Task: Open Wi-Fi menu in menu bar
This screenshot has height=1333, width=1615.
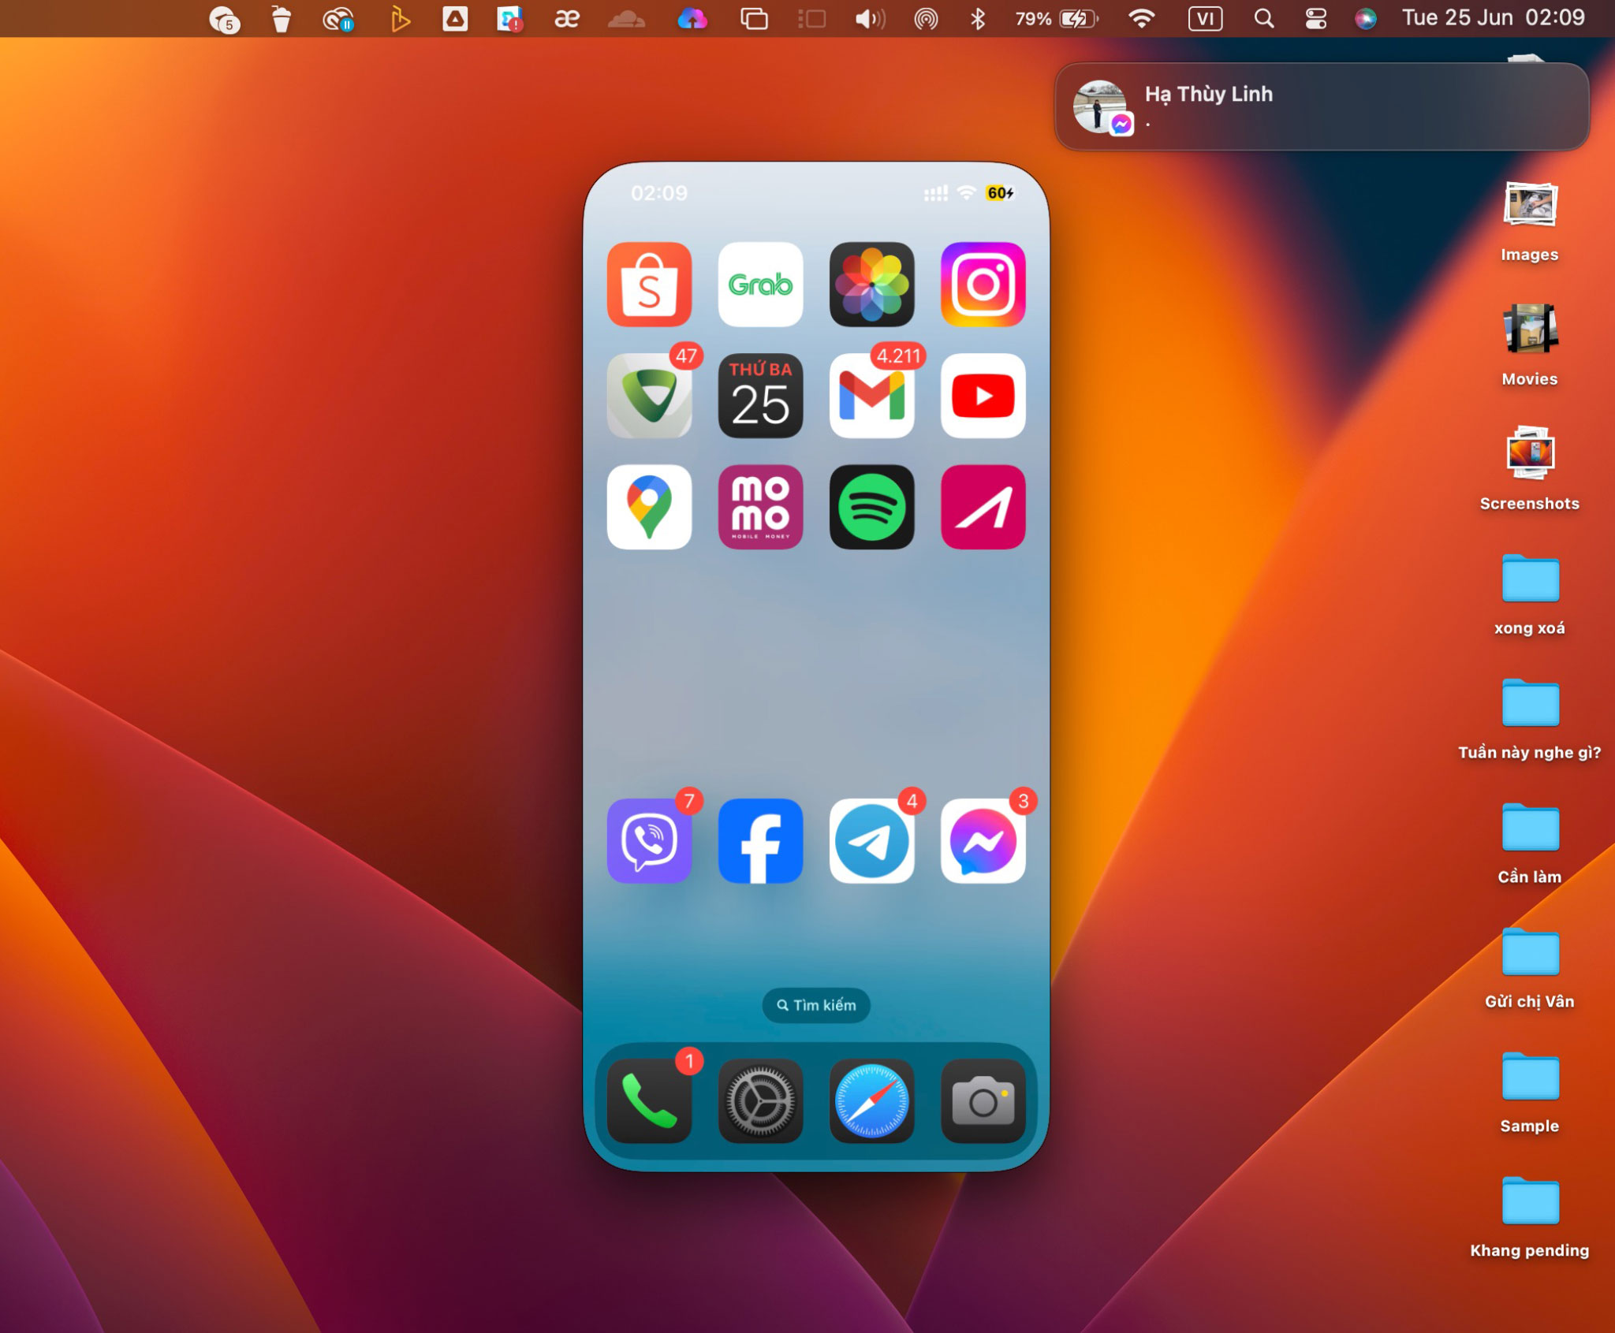Action: tap(1141, 18)
